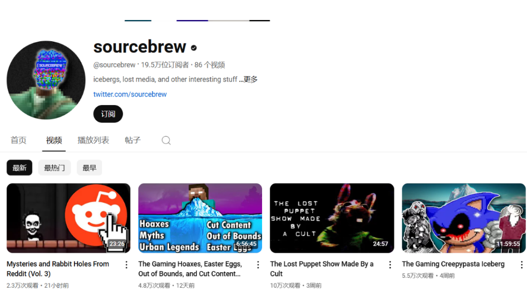Click 5.5万次观看 views under the Creepypasta video

418,276
